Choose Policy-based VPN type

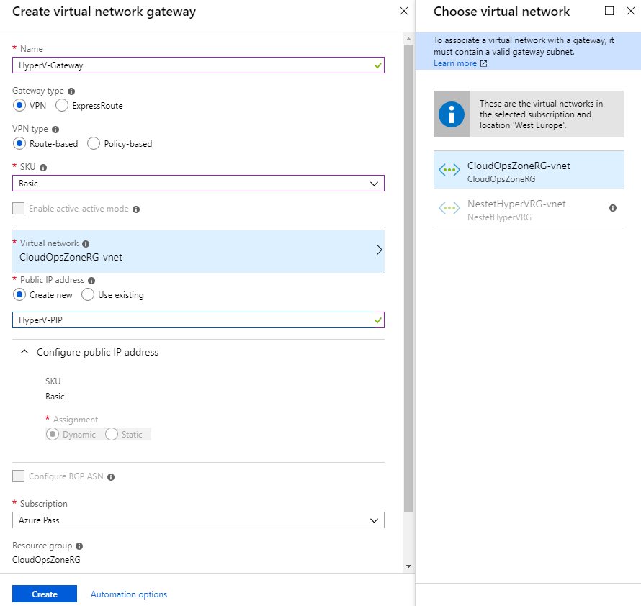tap(94, 143)
